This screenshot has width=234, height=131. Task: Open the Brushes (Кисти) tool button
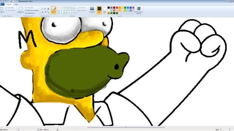click(53, 11)
